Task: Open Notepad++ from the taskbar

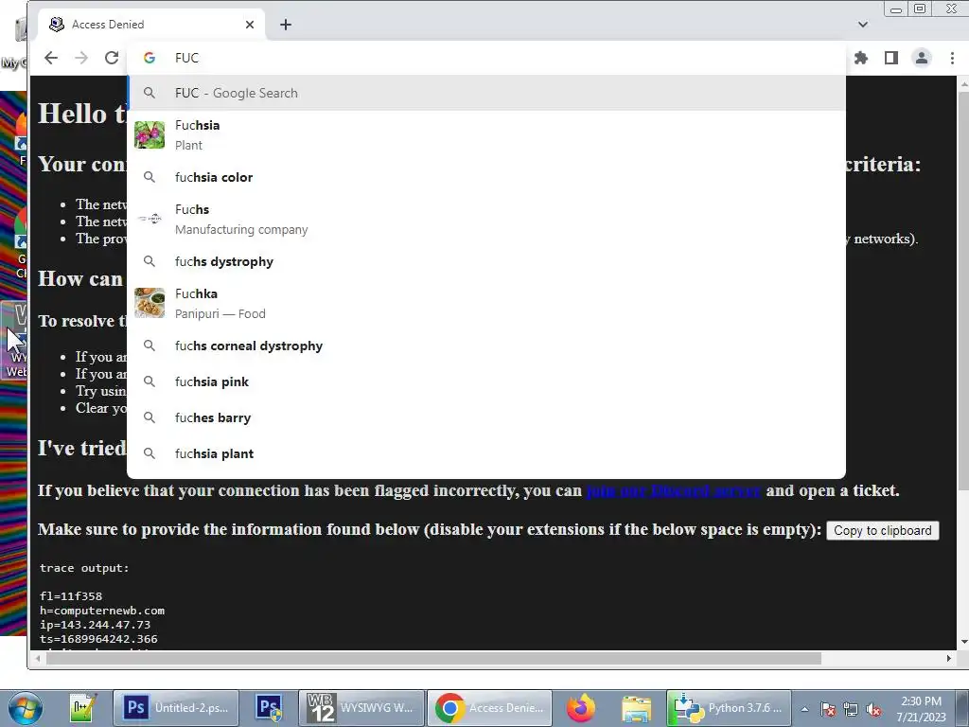Action: (x=83, y=708)
